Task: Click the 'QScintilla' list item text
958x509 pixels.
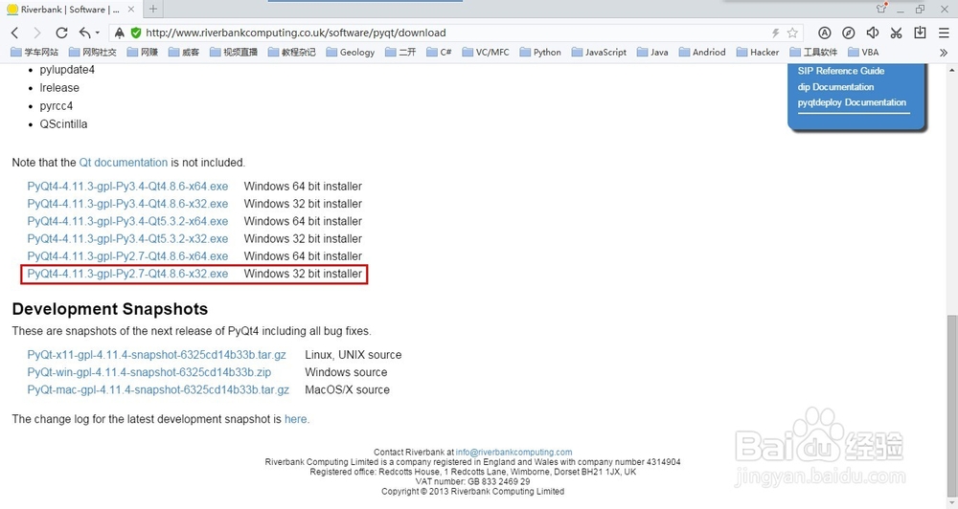Action: click(x=63, y=123)
